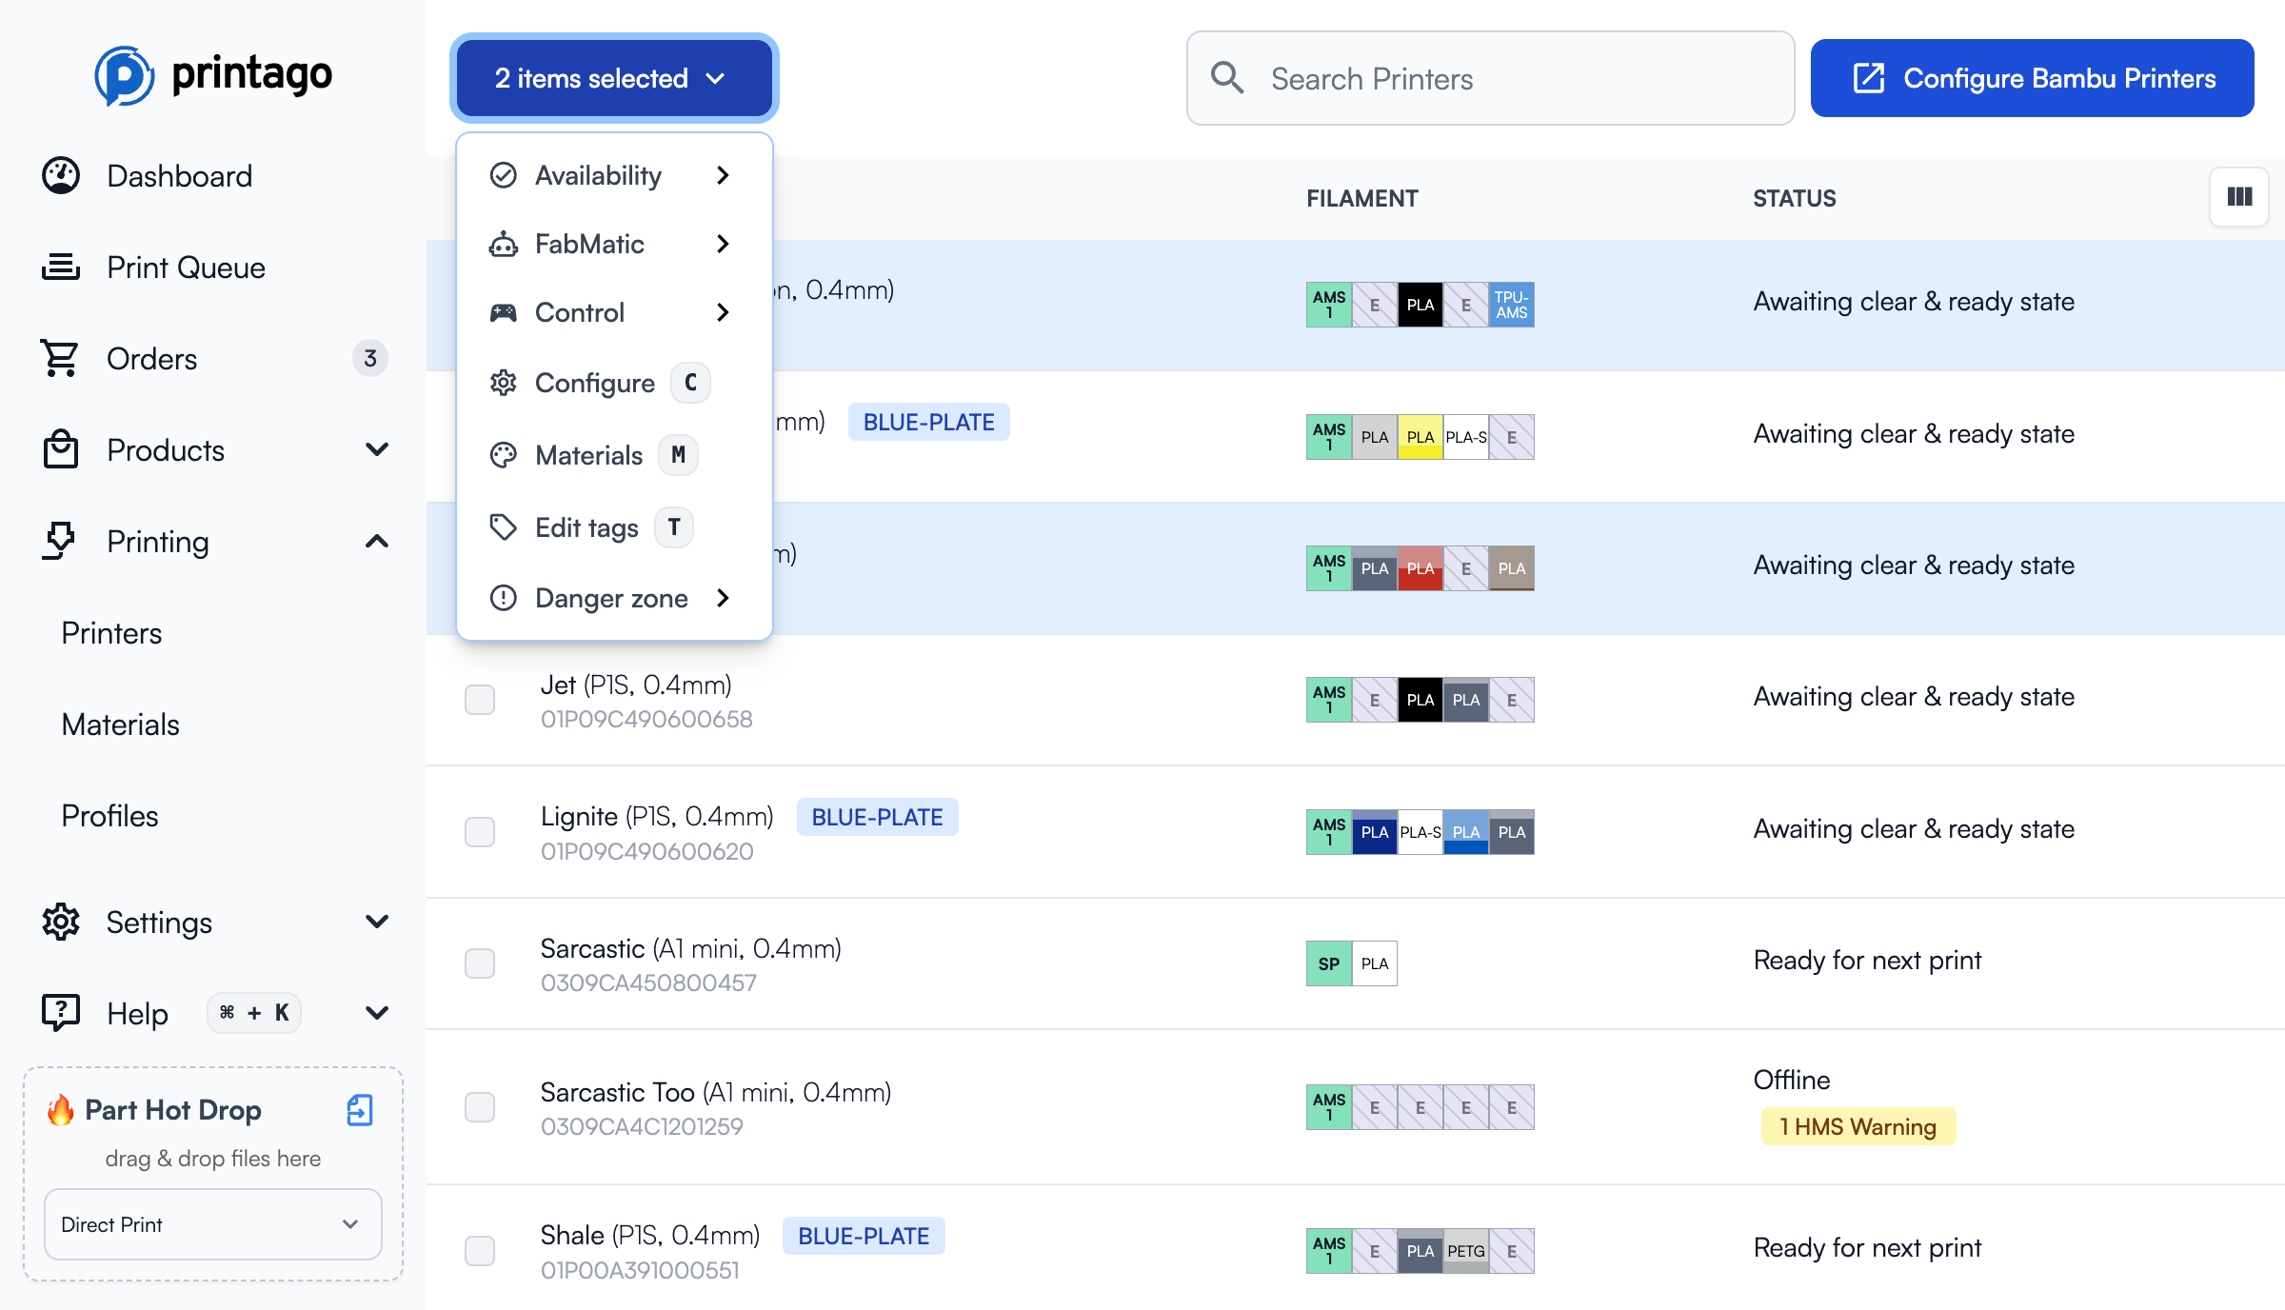
Task: Select the checkbox next to Lignite
Action: pyautogui.click(x=480, y=832)
